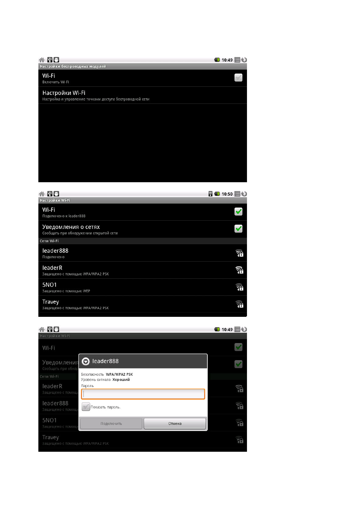Tap the leader888 Подключено signal lock icon
The image size is (363, 514).
(239, 253)
